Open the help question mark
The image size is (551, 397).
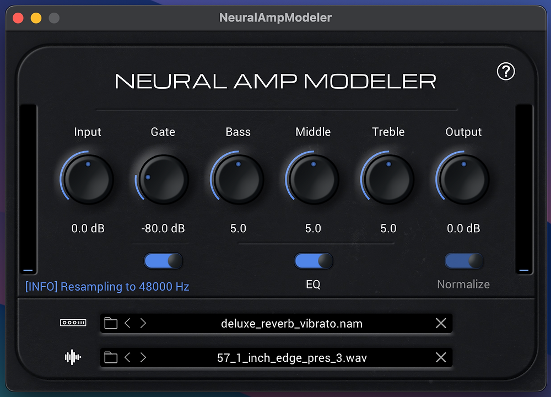click(505, 72)
